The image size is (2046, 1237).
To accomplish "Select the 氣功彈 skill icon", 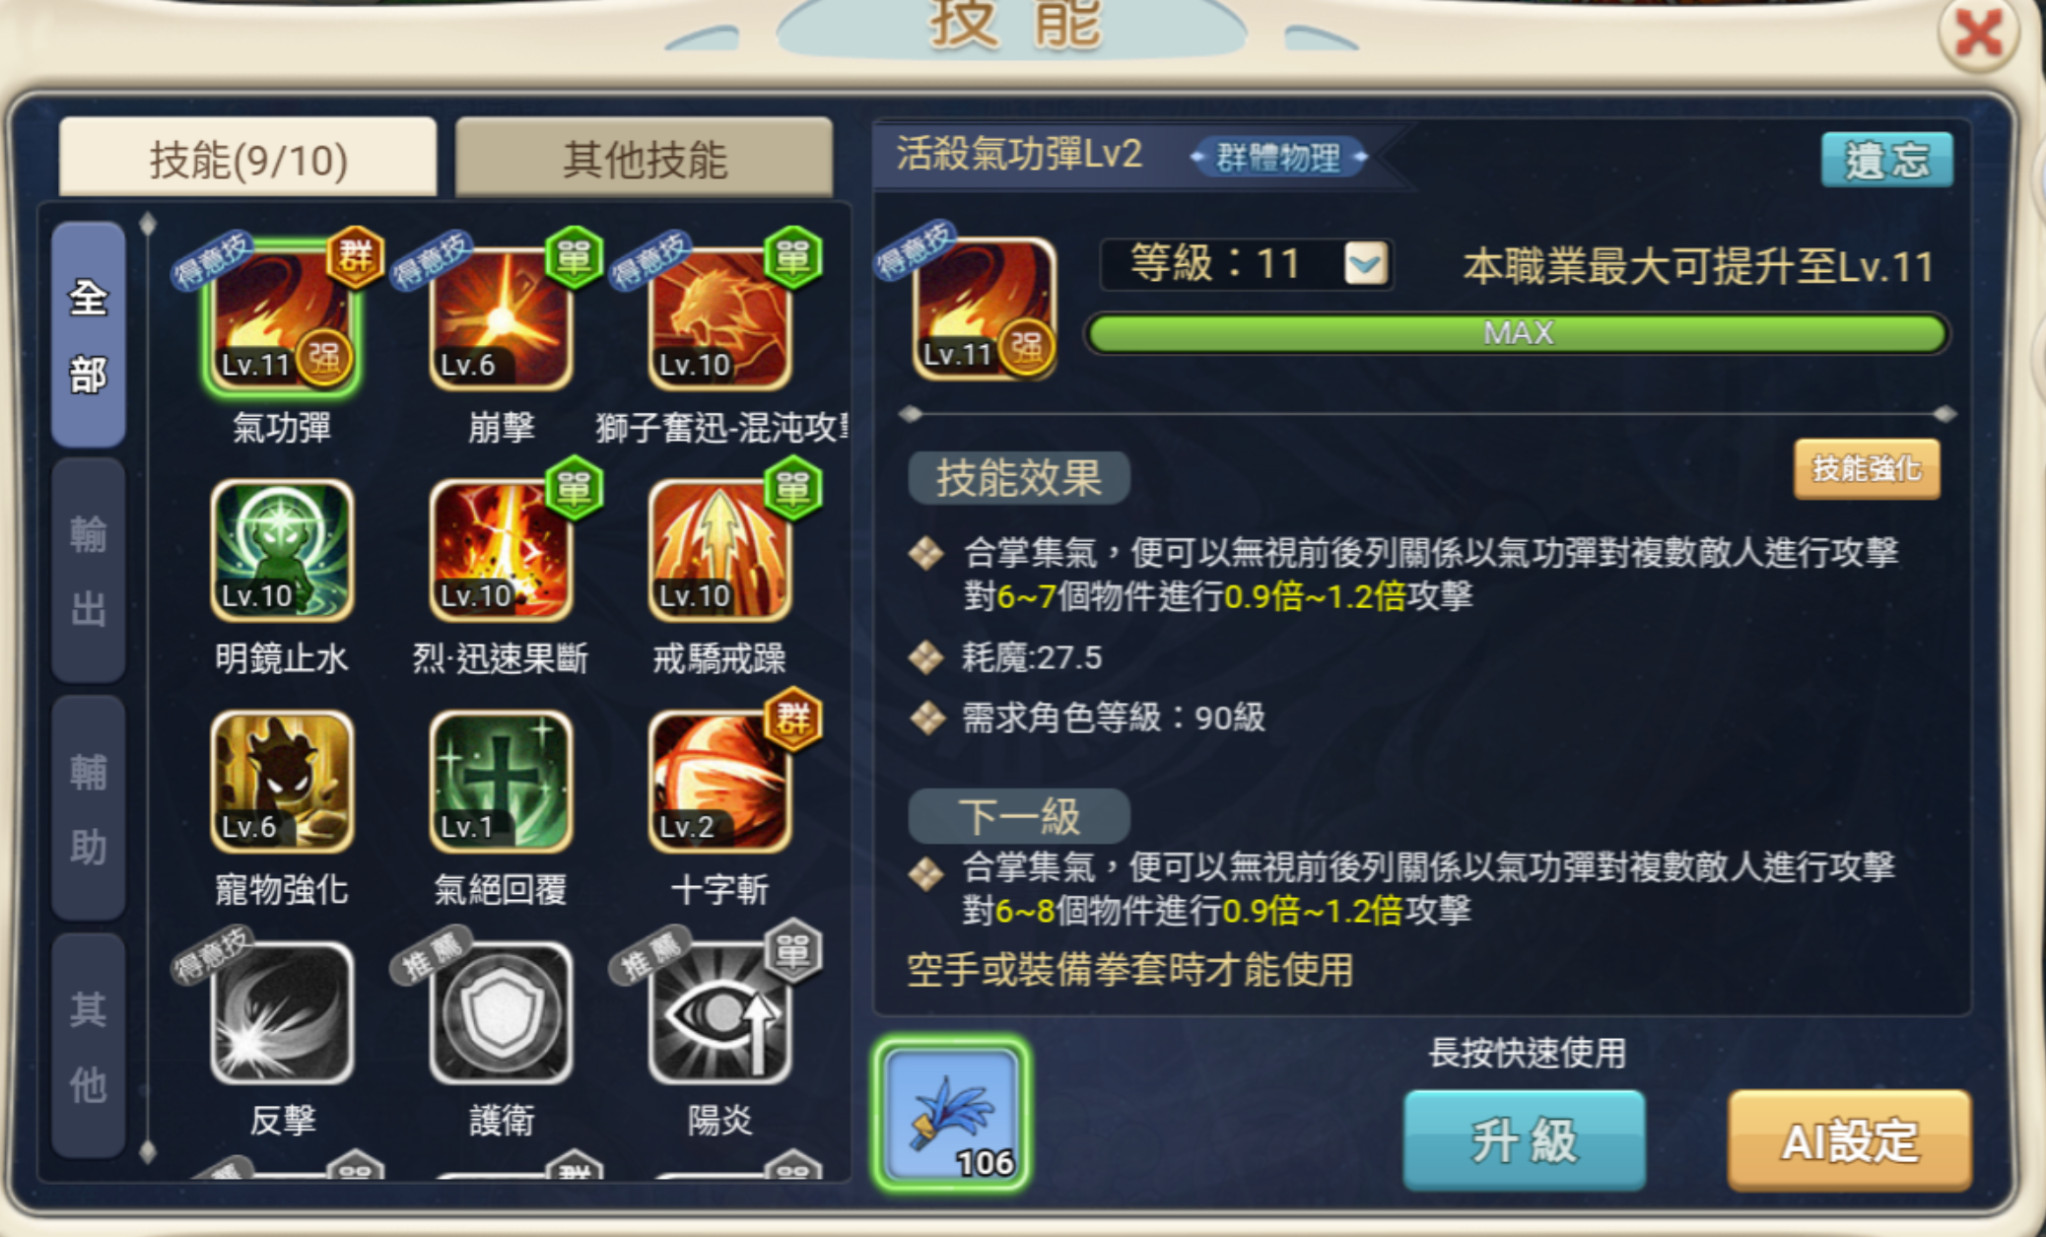I will 282,318.
